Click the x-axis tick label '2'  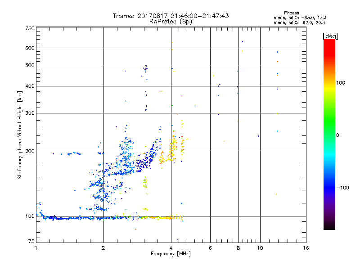pyautogui.click(x=103, y=248)
